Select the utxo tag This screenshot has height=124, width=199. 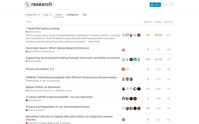pos(69,90)
